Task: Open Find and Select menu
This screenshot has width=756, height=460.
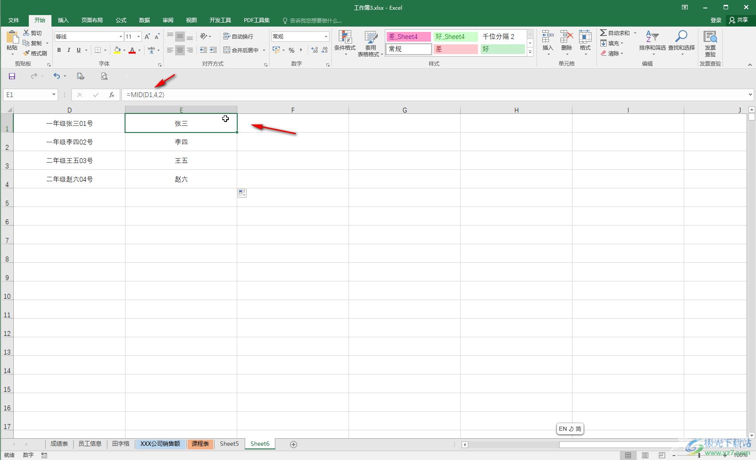Action: pyautogui.click(x=682, y=43)
